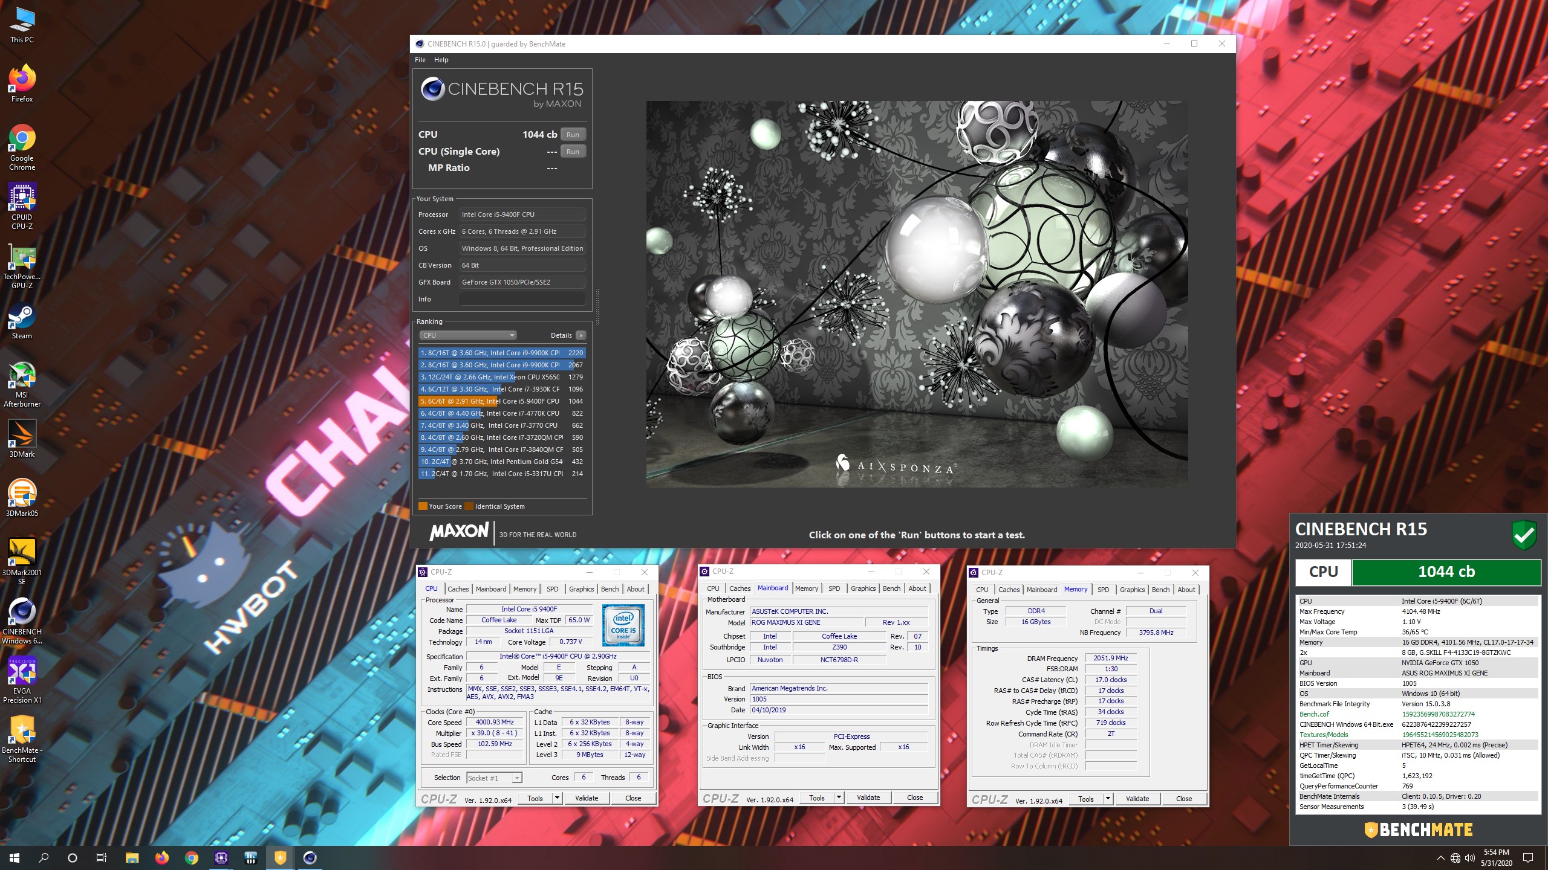Click the ranking Details arrow button
The height and width of the screenshot is (870, 1548).
[580, 335]
